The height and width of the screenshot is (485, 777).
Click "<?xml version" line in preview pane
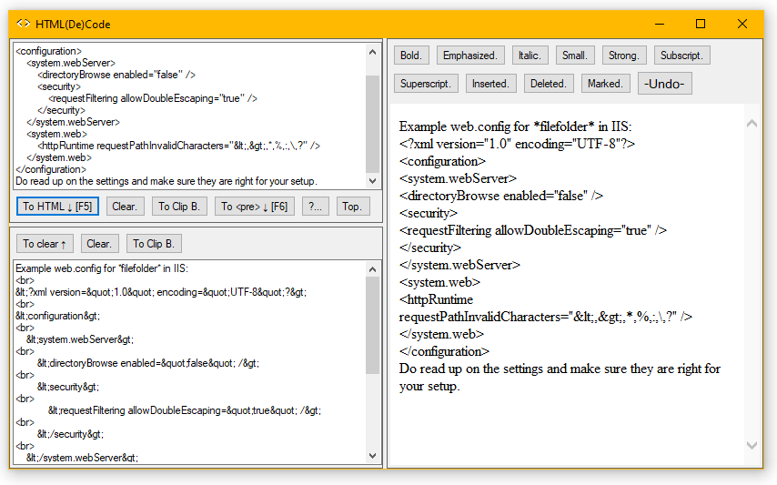[517, 144]
